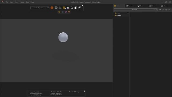Expand the Plane tree node
This screenshot has width=172, height=97.
pos(114,13)
